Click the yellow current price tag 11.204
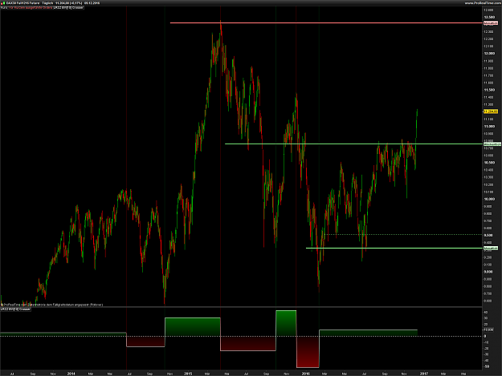The width and height of the screenshot is (502, 376). (x=491, y=111)
